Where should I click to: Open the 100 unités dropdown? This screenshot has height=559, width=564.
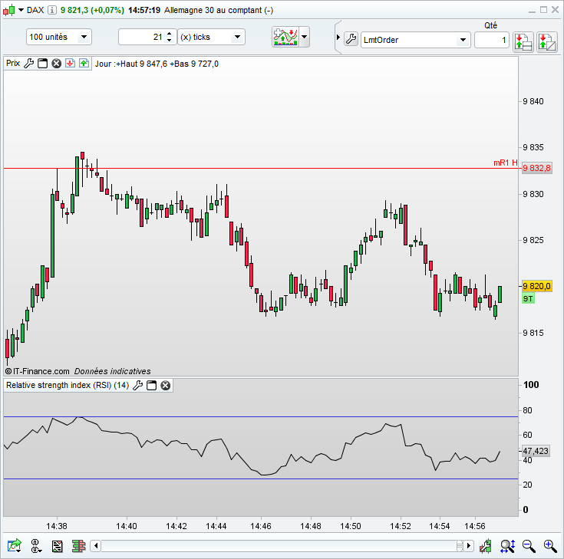click(59, 37)
